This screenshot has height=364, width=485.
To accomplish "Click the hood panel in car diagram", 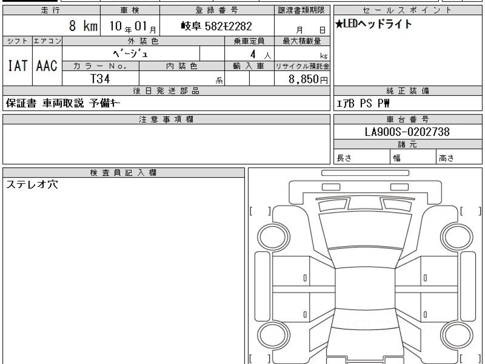I will click(x=365, y=230).
